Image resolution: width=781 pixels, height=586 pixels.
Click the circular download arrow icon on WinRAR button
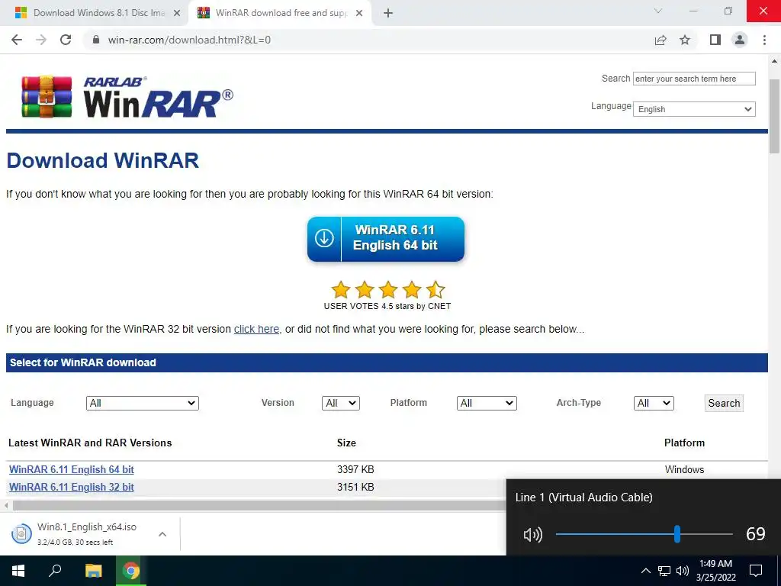(324, 238)
